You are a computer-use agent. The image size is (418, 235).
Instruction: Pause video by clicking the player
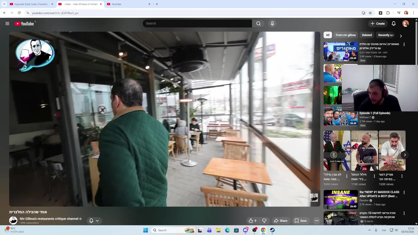click(165, 119)
